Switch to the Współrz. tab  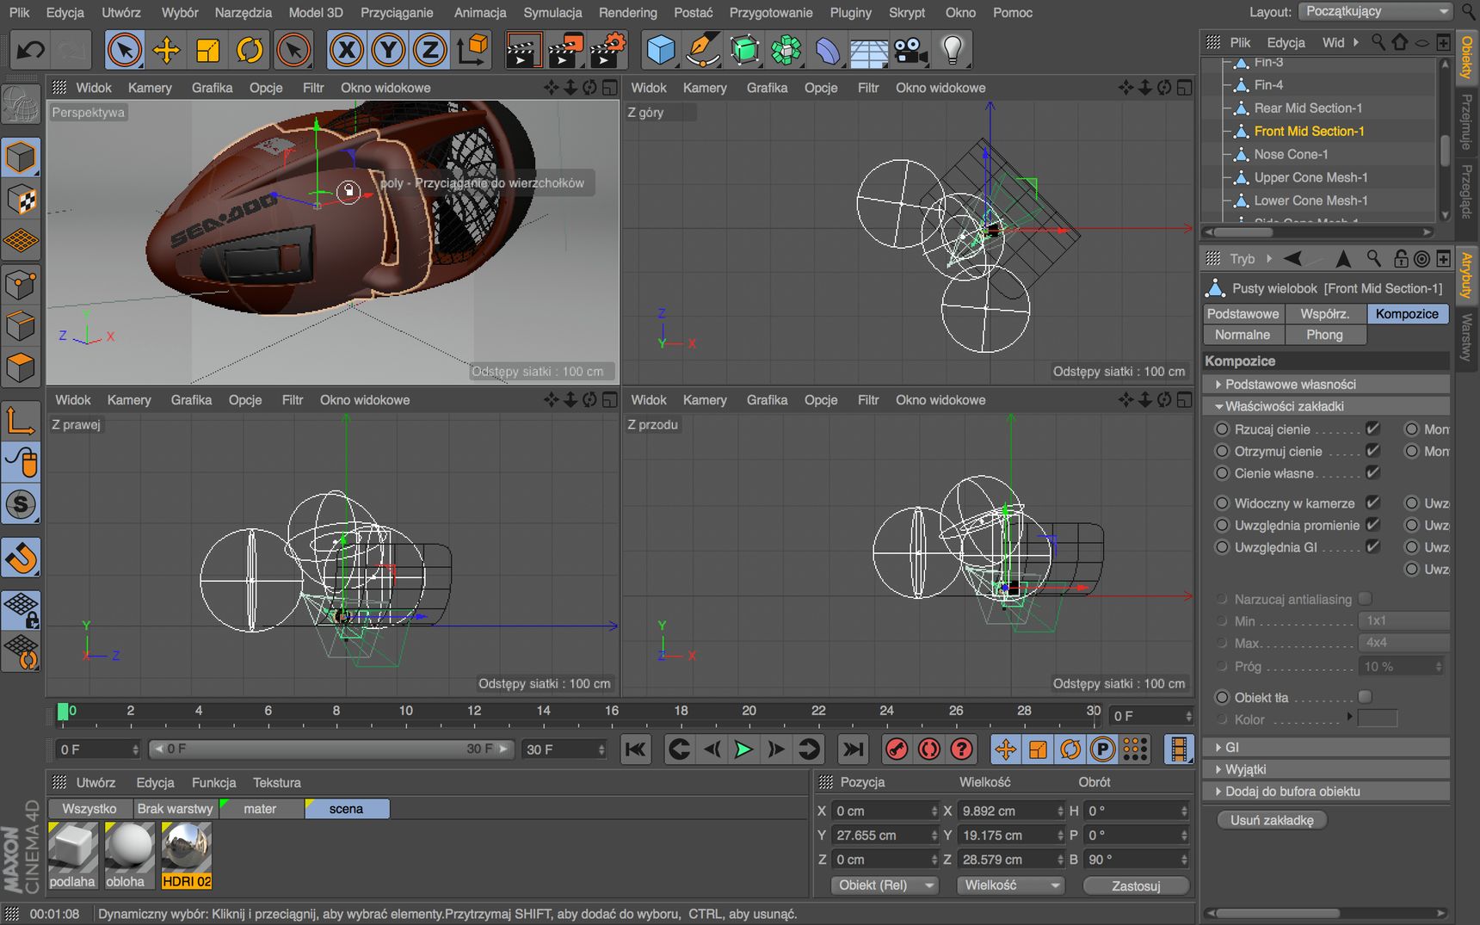[x=1325, y=313]
